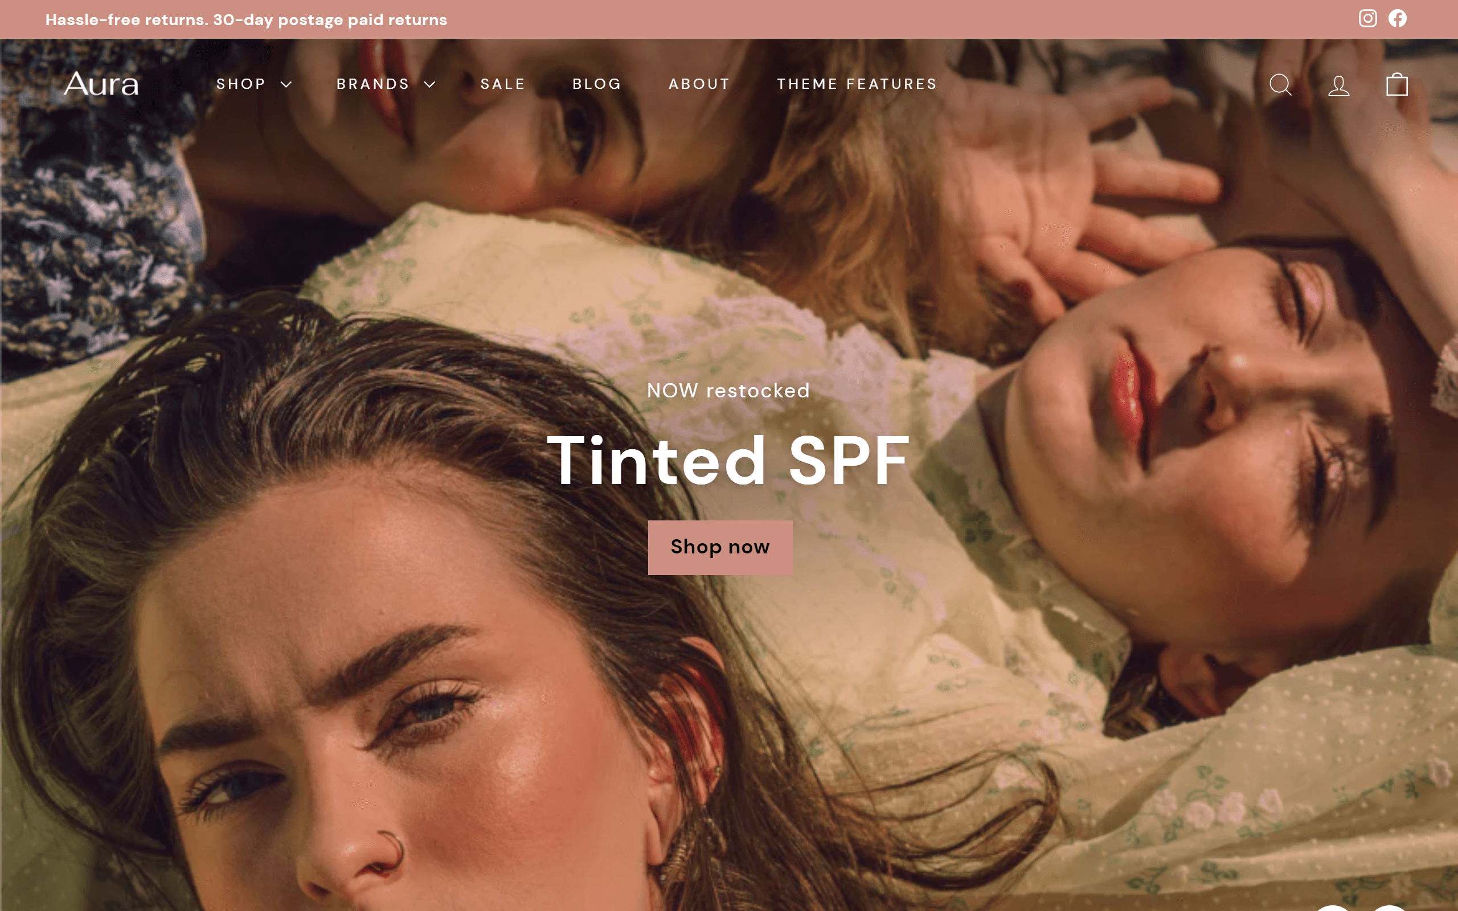Click the NOW restocked subheading
Screen dimensions: 1458x911
pyautogui.click(x=728, y=391)
